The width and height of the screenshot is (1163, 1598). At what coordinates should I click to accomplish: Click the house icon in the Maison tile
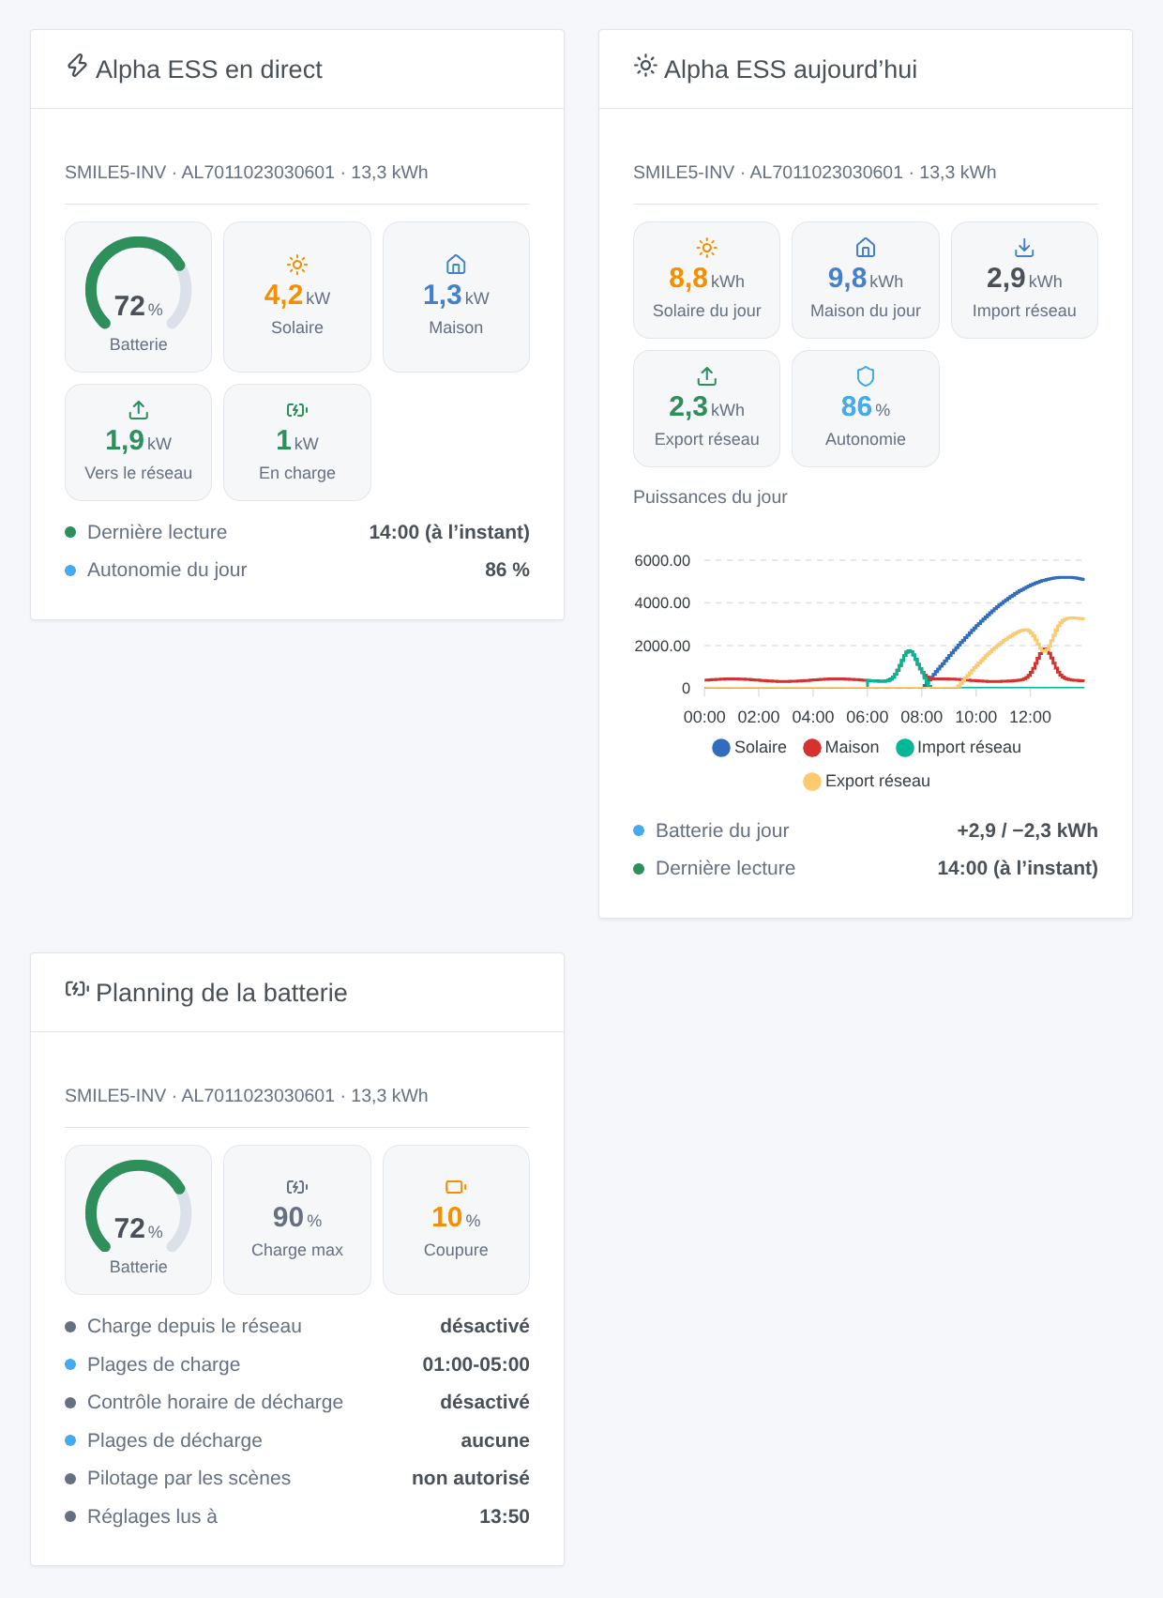(456, 265)
